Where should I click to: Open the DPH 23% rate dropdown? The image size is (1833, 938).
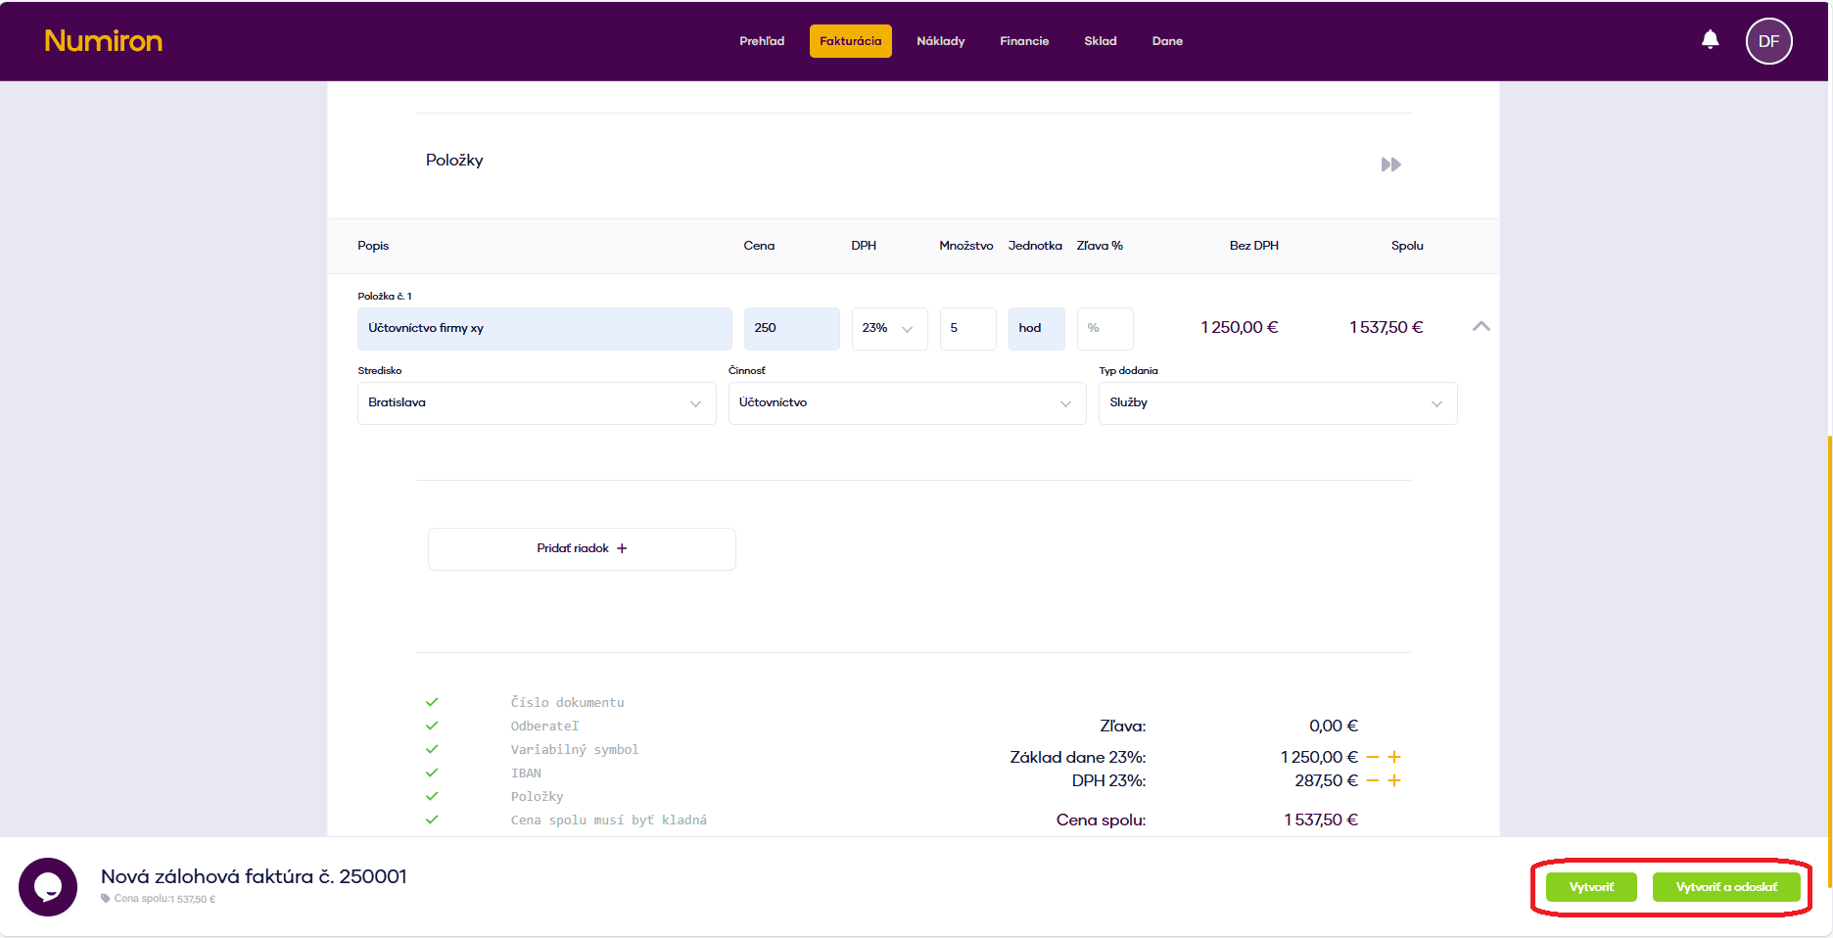click(x=888, y=329)
